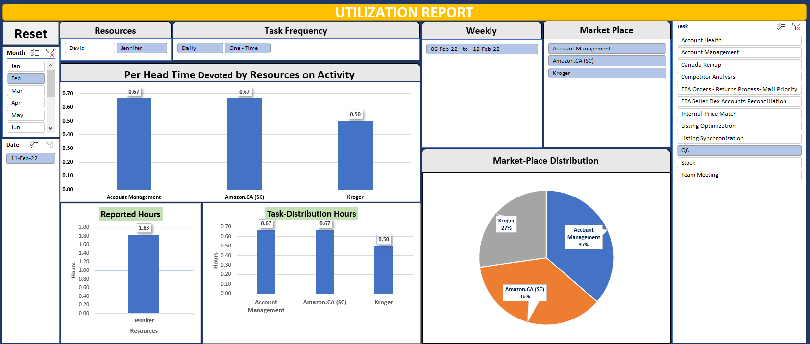Pick FBA Orders - Returns Process task

(739, 89)
